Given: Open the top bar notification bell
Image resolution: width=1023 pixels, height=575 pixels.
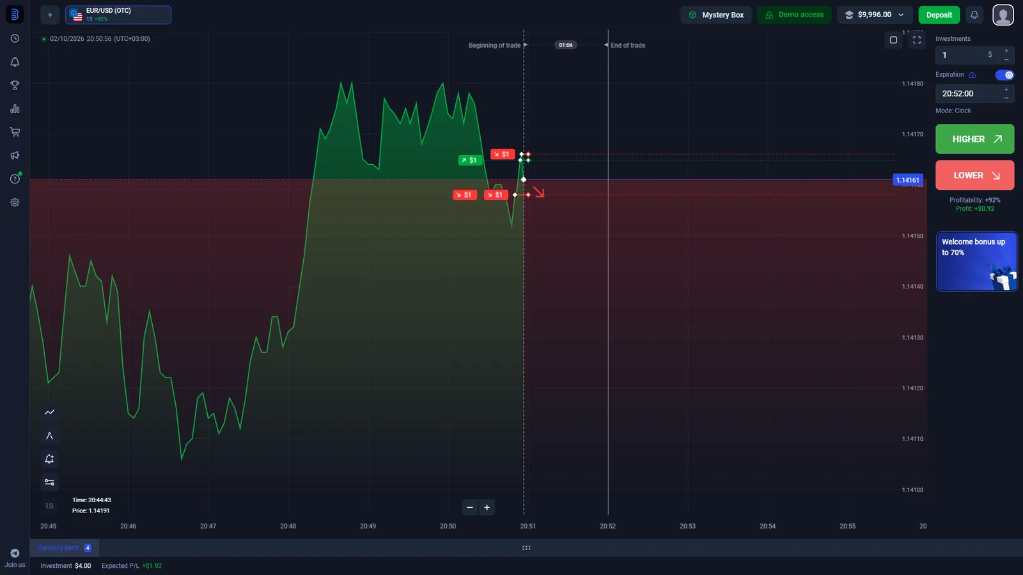Looking at the screenshot, I should tap(974, 15).
